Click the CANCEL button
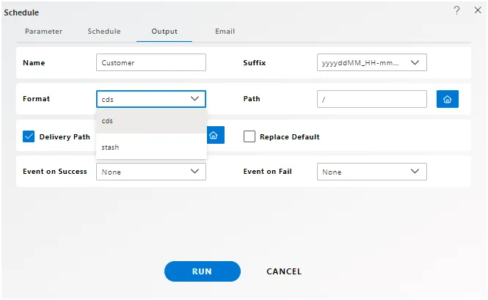 (x=283, y=271)
